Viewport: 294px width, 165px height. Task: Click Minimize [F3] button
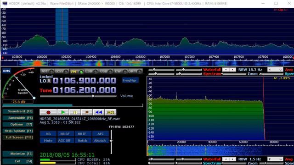pos(18,154)
